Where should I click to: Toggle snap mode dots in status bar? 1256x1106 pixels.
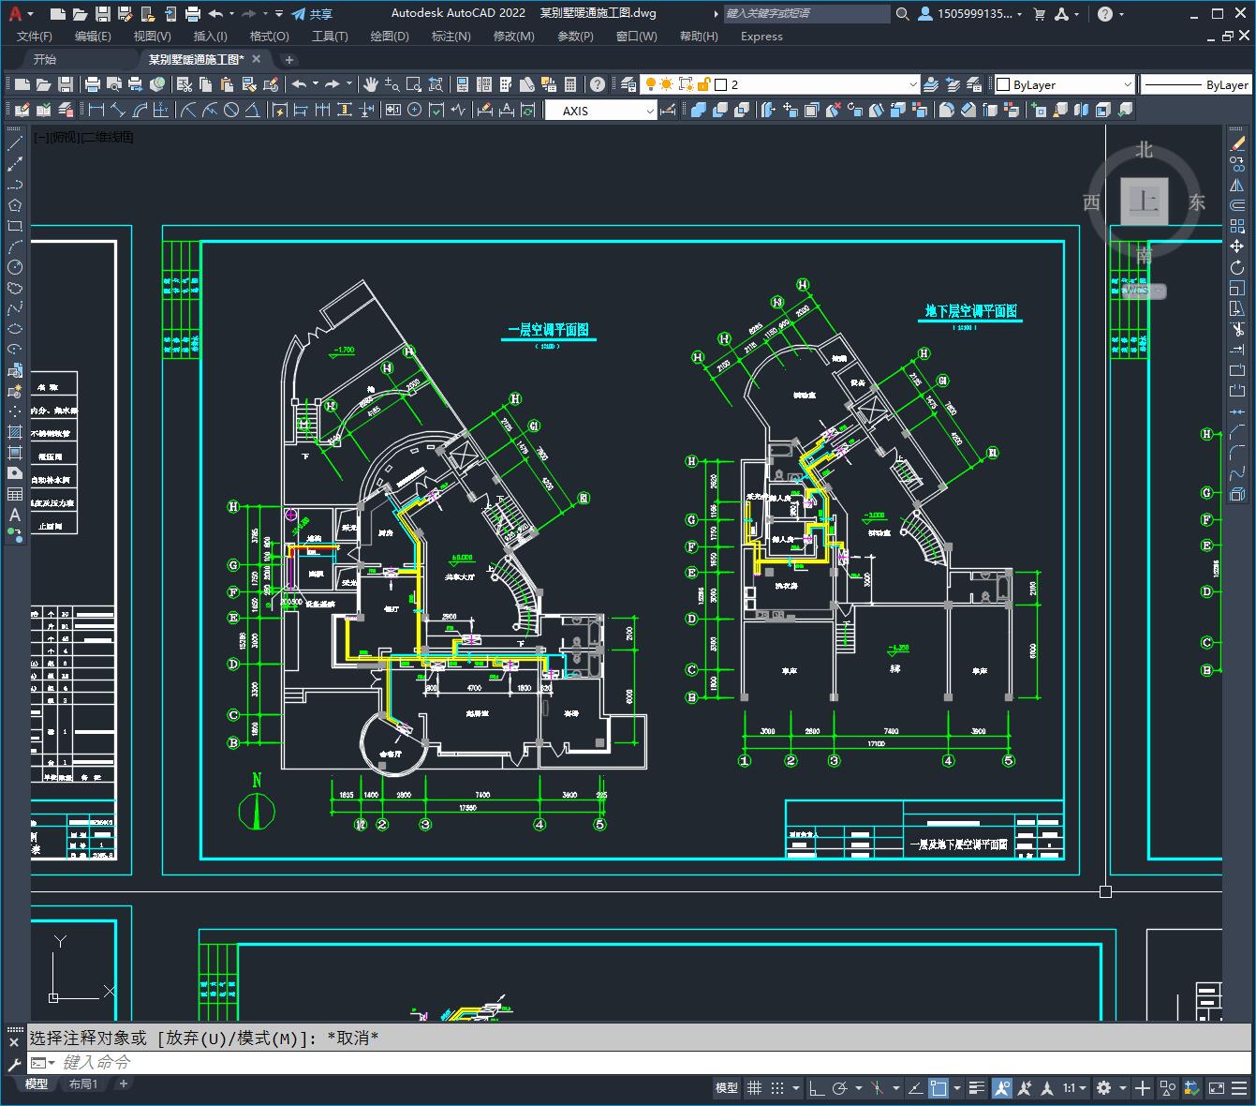(777, 1088)
